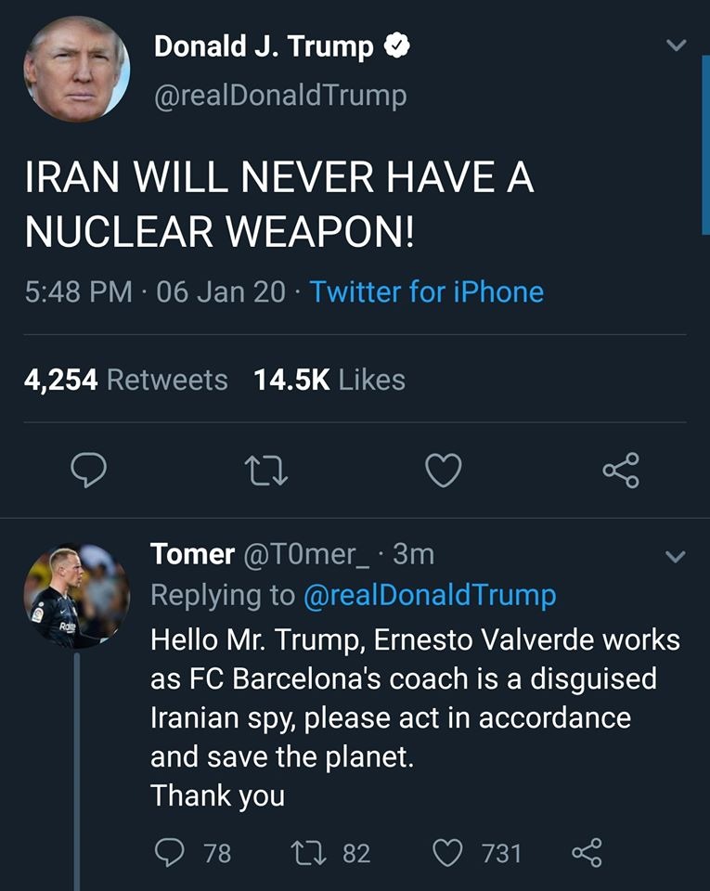
Task: Retweet the main tweet
Action: [x=266, y=471]
